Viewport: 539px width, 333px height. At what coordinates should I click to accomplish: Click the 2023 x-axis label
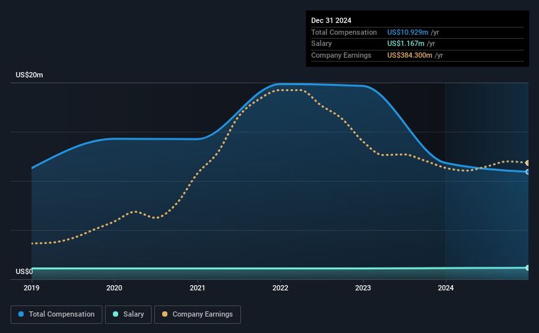coord(363,288)
